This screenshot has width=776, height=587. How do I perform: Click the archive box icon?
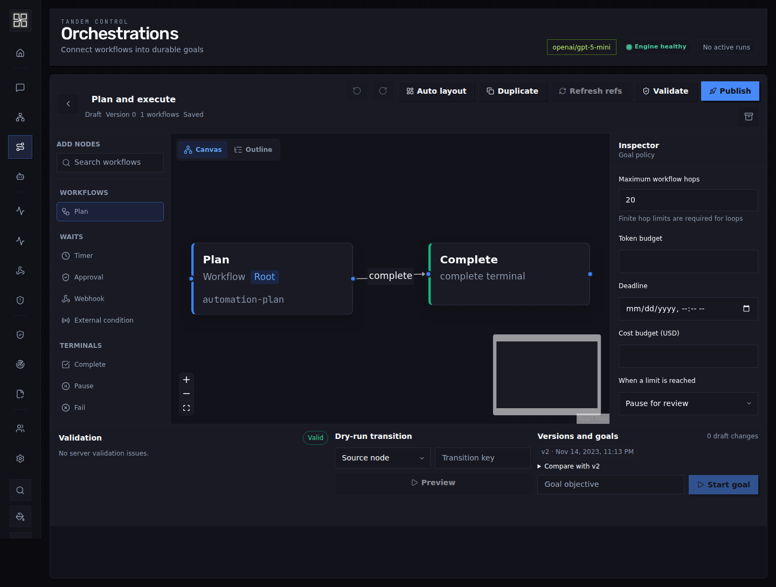tap(749, 117)
